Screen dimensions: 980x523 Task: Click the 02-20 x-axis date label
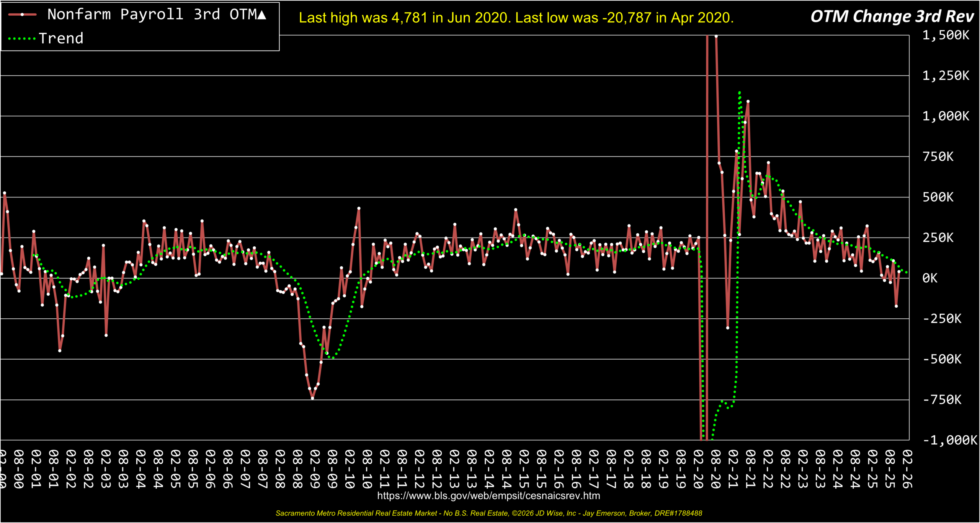coord(698,469)
